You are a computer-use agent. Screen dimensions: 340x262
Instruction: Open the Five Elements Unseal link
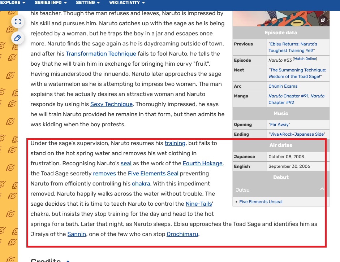pos(261,202)
